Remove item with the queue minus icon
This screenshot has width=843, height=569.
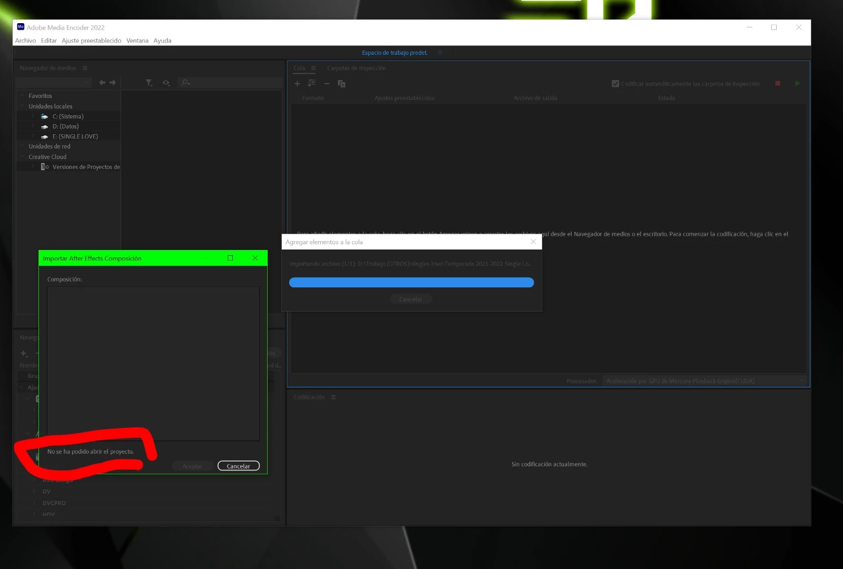tap(327, 84)
